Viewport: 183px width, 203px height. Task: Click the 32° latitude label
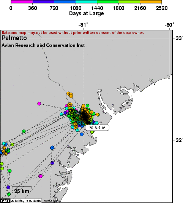(x=179, y=140)
